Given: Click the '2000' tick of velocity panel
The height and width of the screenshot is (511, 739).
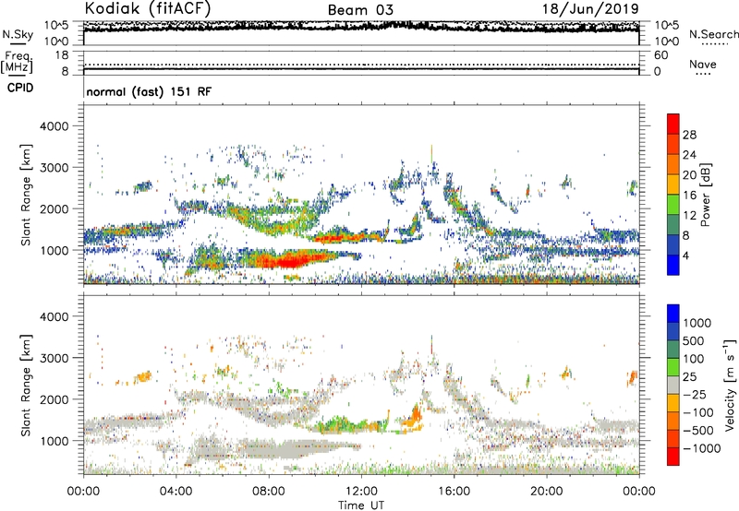Looking at the screenshot, I should [x=54, y=399].
